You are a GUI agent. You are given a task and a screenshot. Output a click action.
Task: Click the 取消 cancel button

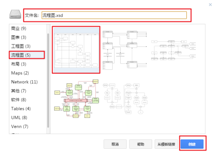[115, 144]
